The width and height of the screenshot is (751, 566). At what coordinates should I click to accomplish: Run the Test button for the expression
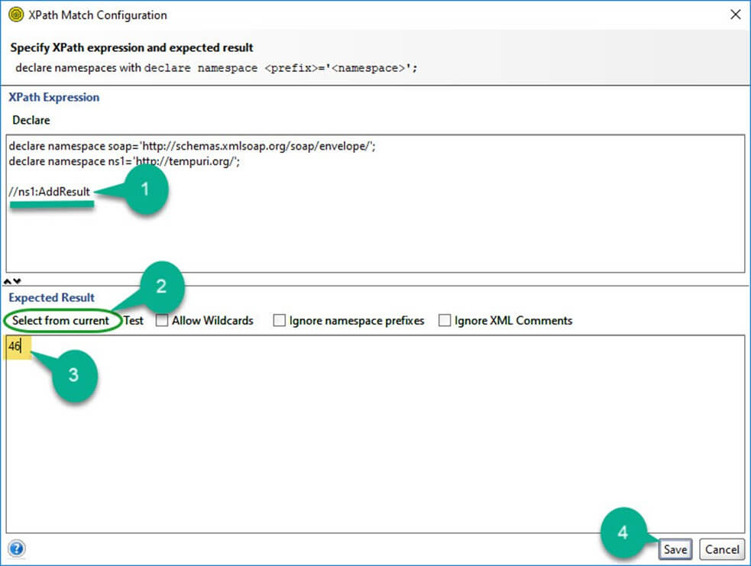[x=134, y=321]
